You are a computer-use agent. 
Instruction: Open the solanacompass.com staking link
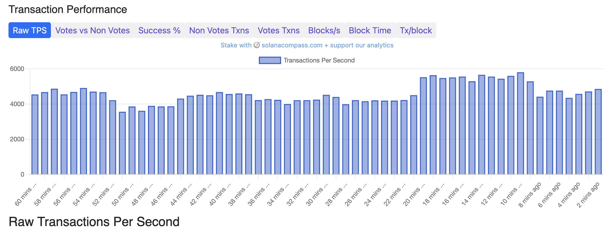click(292, 45)
